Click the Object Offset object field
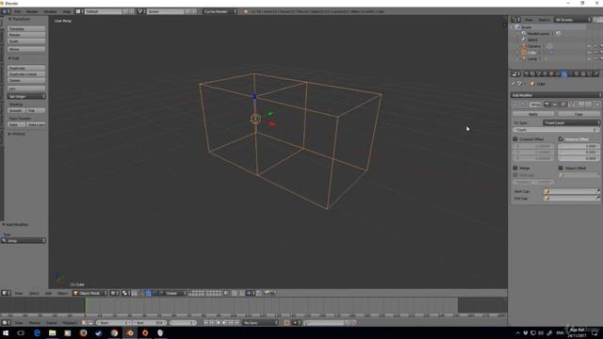 (x=579, y=175)
